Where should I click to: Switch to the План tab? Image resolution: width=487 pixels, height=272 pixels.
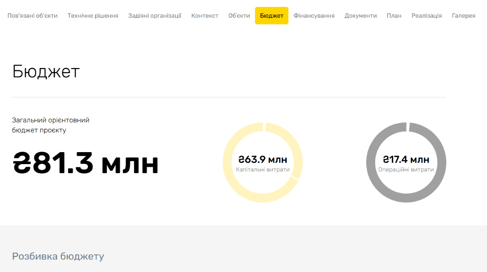394,16
